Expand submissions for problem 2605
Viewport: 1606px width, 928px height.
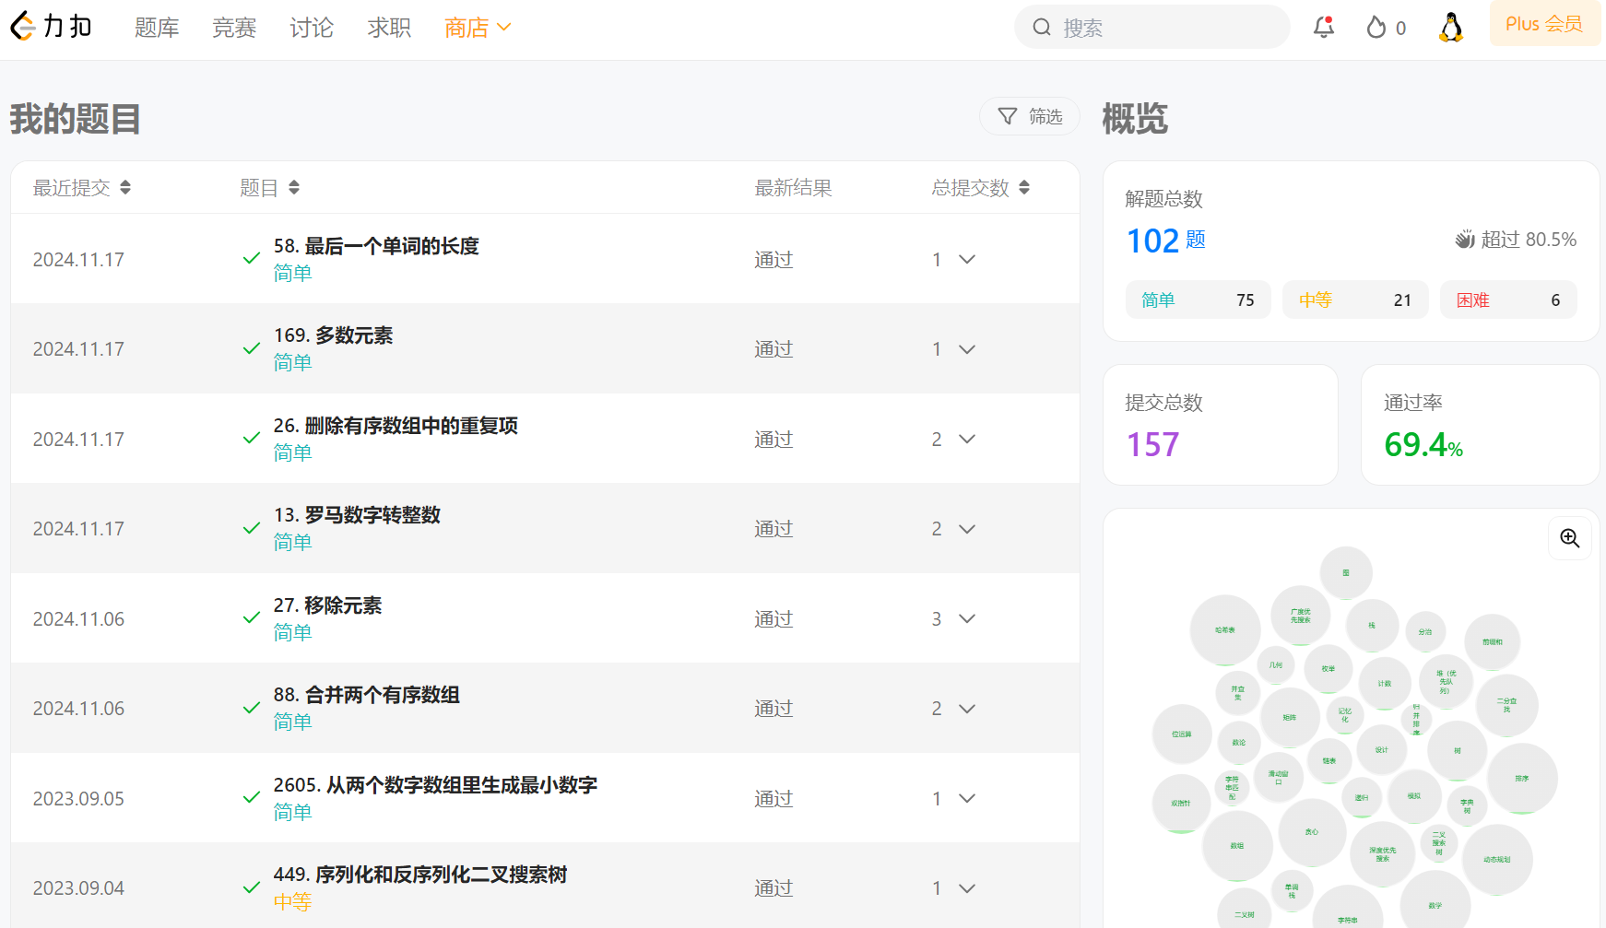tap(967, 799)
